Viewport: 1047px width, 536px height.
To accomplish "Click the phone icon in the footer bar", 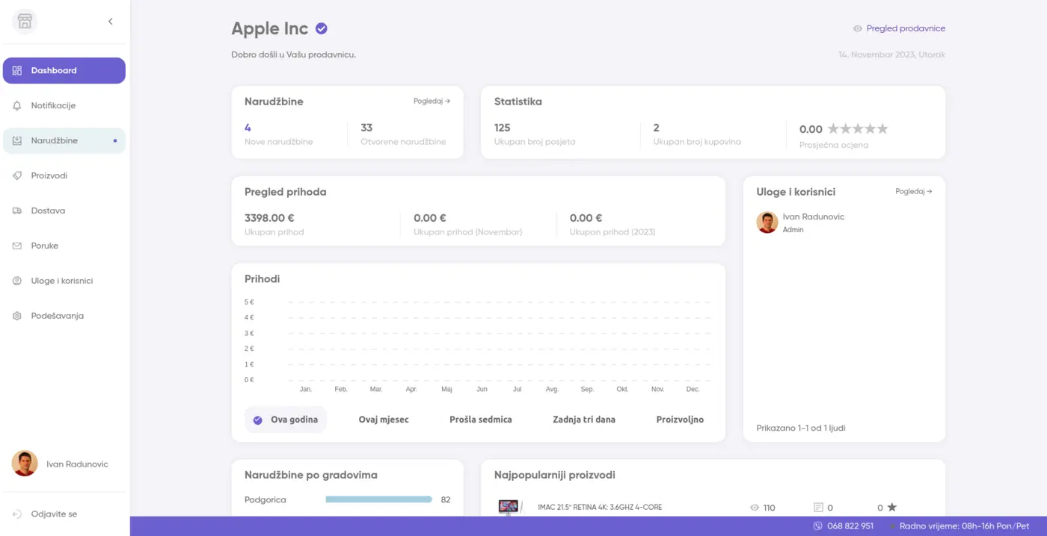I will click(818, 526).
